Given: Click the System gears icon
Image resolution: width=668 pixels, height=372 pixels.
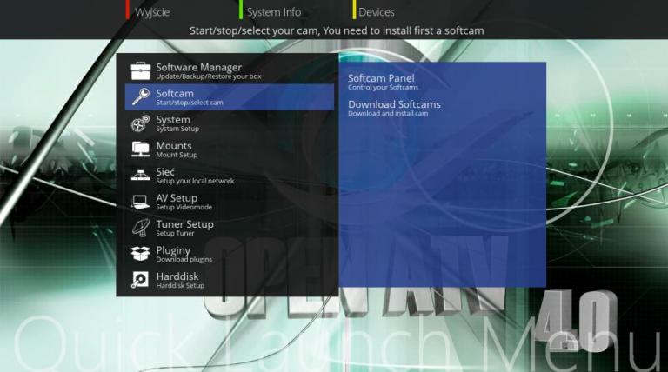Looking at the screenshot, I should pos(141,123).
